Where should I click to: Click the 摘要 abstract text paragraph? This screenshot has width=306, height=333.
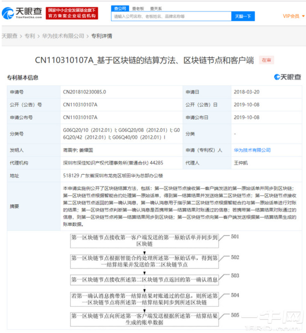click(180, 206)
